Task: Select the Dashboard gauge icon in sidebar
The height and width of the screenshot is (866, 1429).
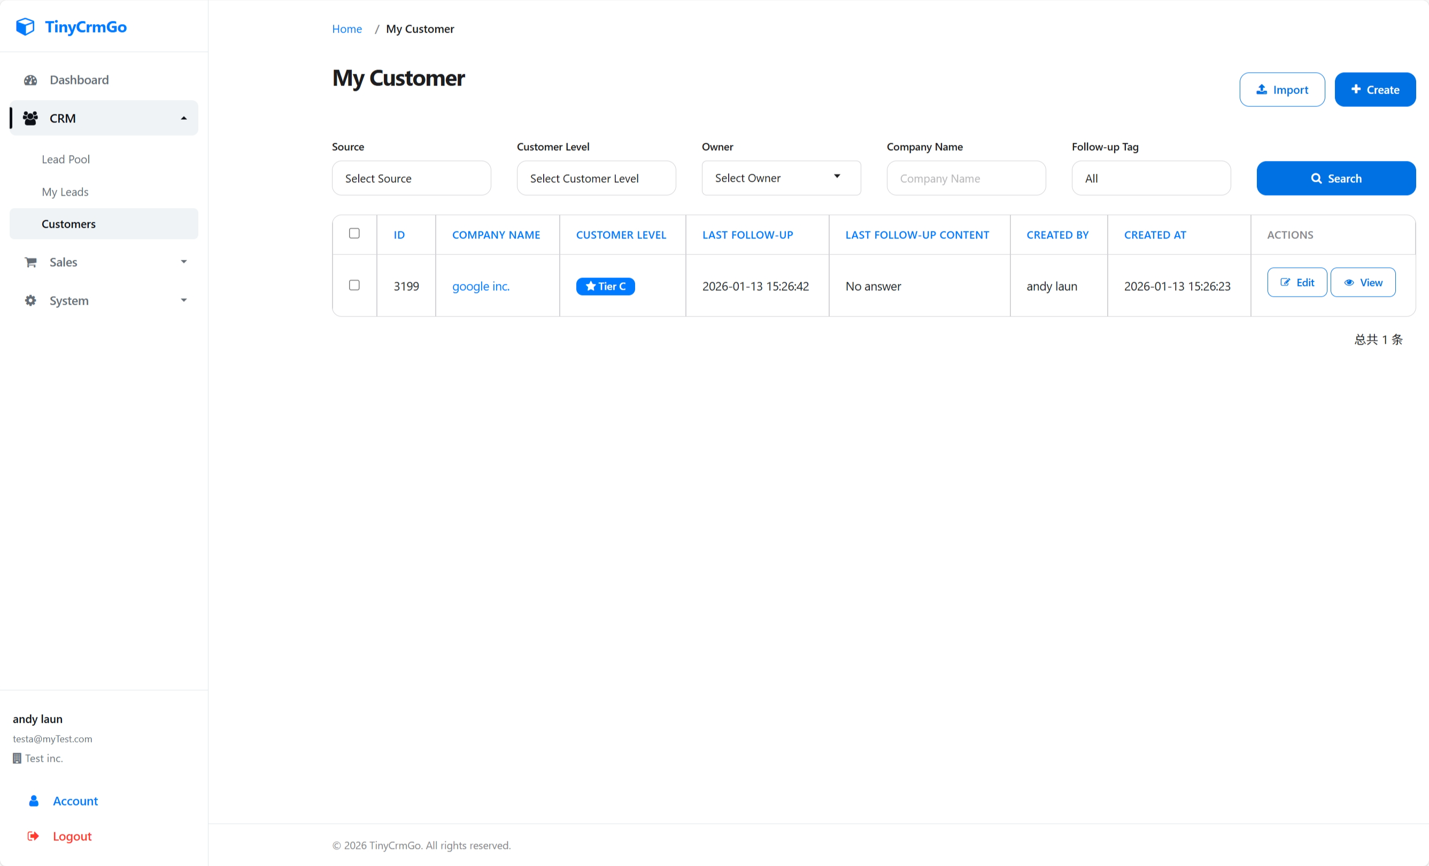Action: click(x=30, y=80)
